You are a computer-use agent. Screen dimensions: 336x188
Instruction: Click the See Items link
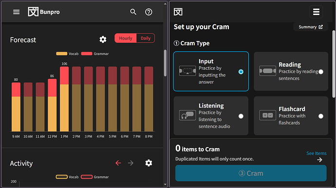[317, 153]
